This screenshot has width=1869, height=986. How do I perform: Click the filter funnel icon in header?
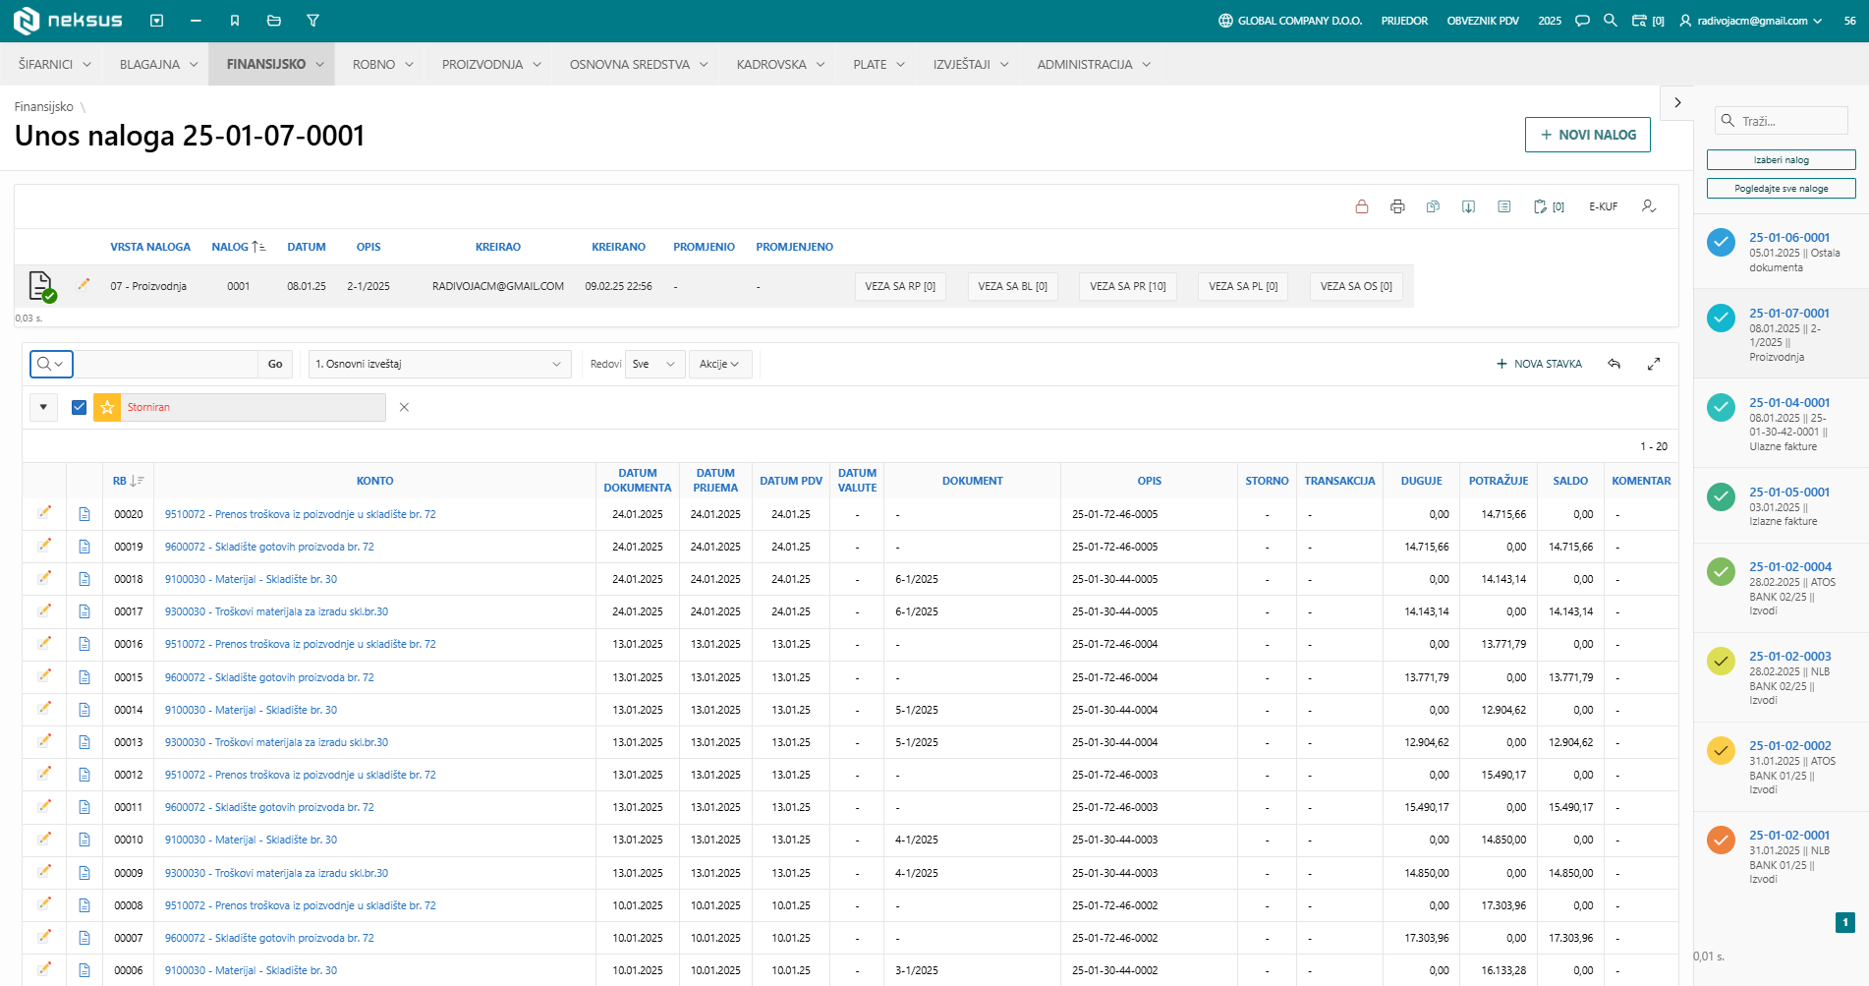click(312, 21)
